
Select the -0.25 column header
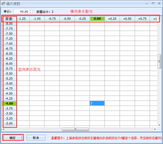(82, 19)
